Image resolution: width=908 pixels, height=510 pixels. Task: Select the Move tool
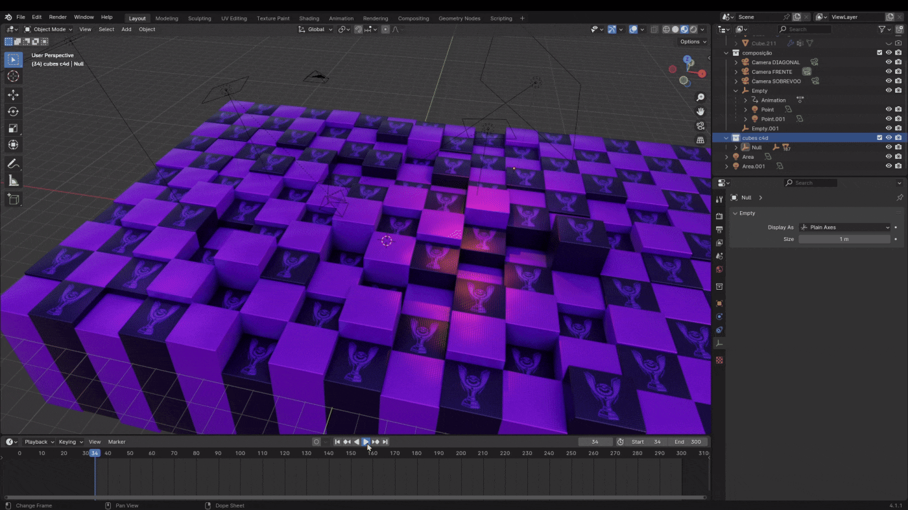click(13, 95)
